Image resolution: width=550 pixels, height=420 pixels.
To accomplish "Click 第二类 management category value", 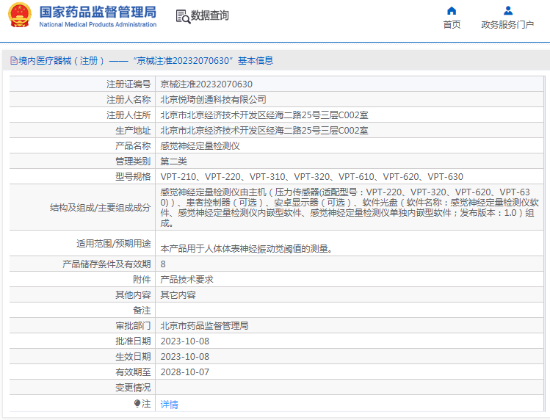I will [173, 162].
